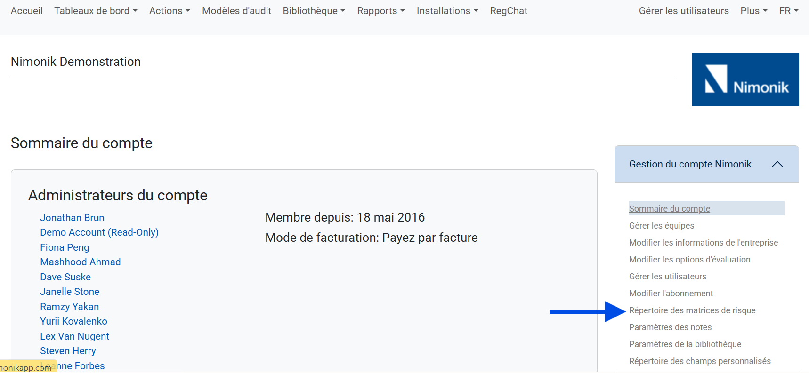Open Répertoire des matrices de risque

(692, 310)
